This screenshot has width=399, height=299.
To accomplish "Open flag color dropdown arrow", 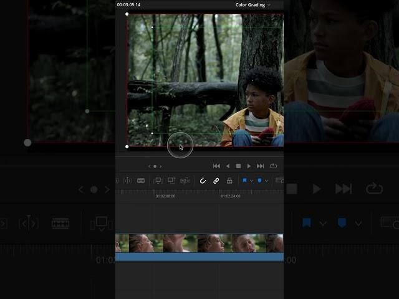I will tap(251, 181).
